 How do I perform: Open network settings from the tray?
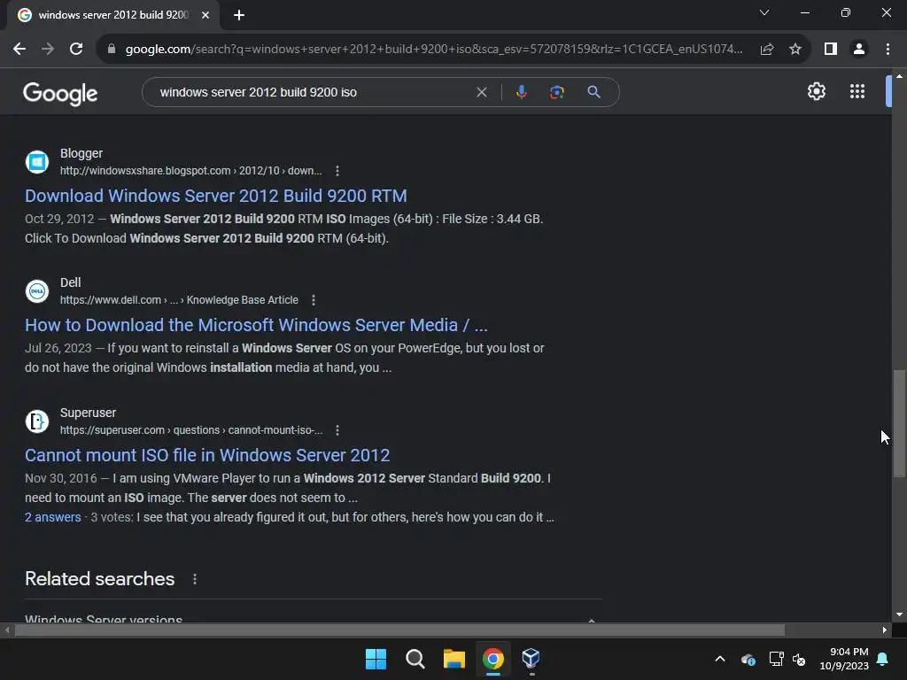[x=776, y=659]
